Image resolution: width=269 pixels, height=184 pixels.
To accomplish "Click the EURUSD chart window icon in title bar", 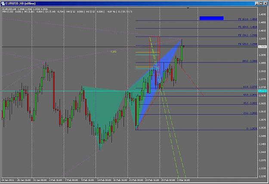I will tap(3, 3).
